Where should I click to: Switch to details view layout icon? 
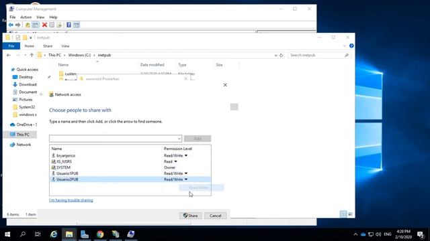pos(343,214)
